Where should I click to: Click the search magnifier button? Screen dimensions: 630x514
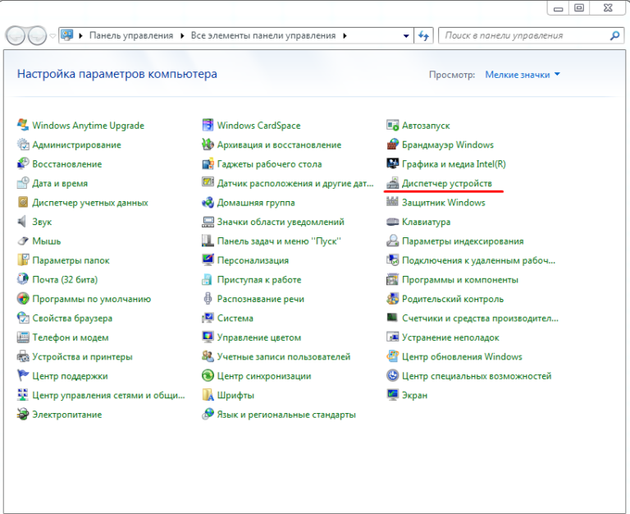[x=614, y=36]
